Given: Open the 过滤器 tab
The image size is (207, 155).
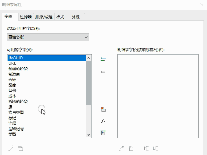Looking at the screenshot, I should click(x=26, y=17).
